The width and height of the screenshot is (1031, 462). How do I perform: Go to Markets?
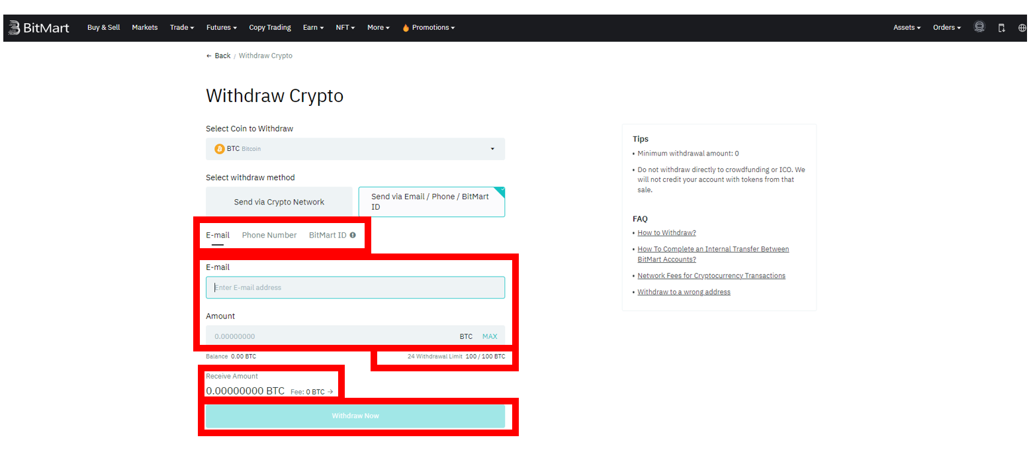point(145,27)
